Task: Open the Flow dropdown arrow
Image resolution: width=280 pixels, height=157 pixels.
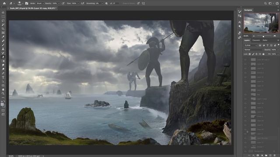Action: (78, 3)
